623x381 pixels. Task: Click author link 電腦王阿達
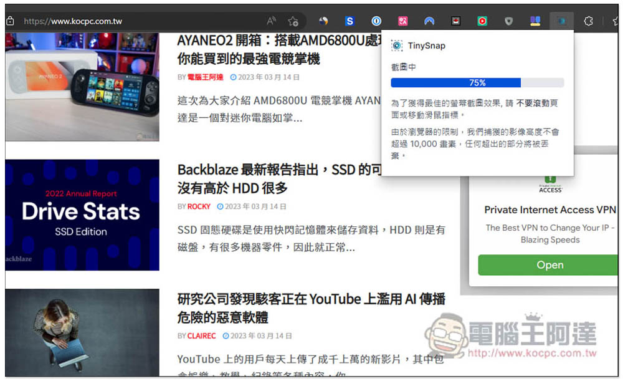(205, 77)
